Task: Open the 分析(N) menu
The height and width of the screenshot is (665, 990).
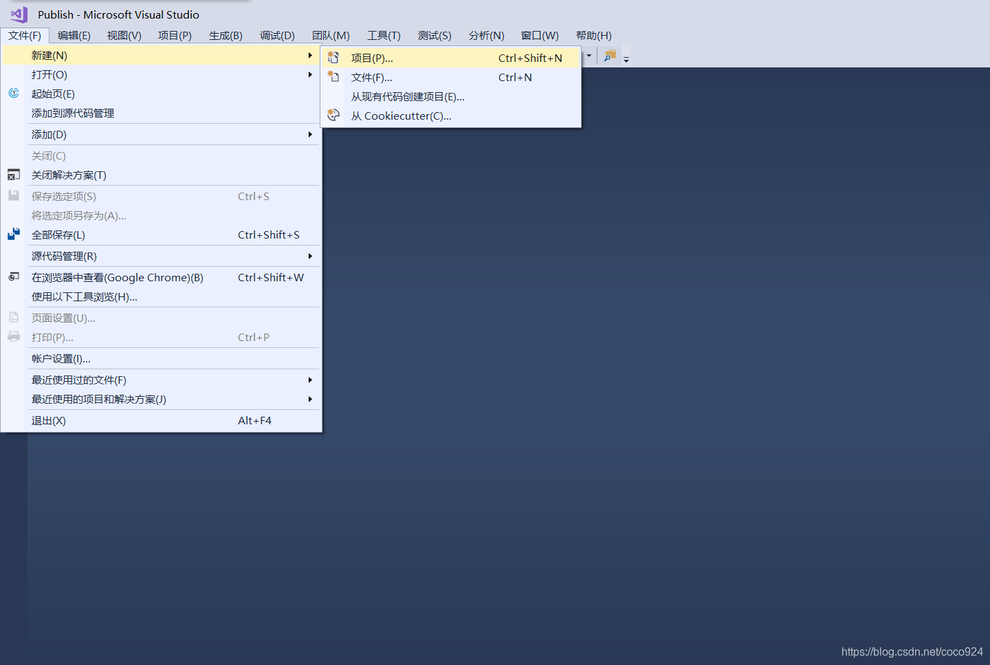Action: (486, 35)
